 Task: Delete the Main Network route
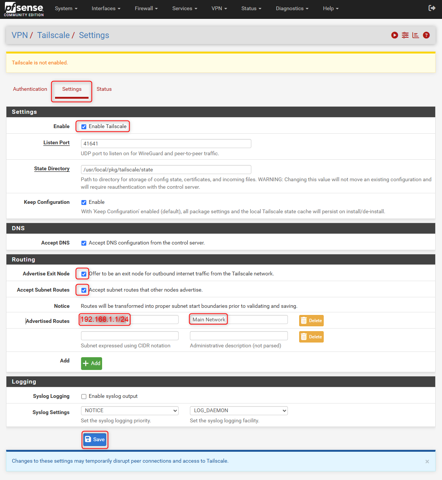[x=311, y=321]
